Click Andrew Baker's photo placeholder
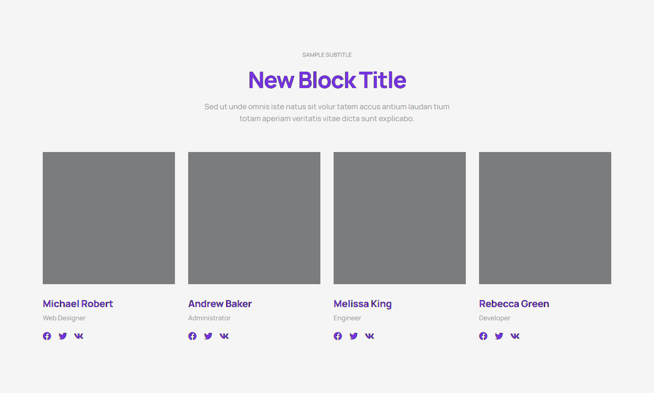This screenshot has width=654, height=393. click(254, 218)
